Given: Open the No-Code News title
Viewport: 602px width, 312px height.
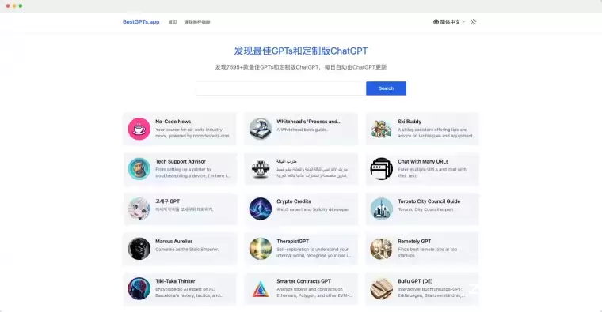Looking at the screenshot, I should coord(173,122).
